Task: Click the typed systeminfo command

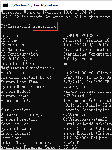Action: coord(45,26)
